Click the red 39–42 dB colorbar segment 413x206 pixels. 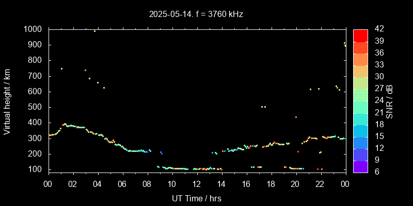360,35
